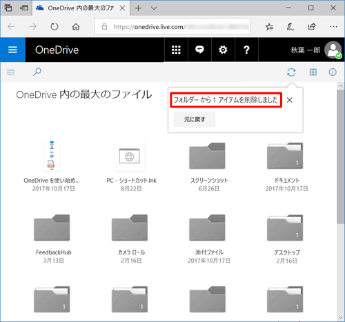345x322 pixels.
Task: Click the sync refresh icon
Action: (291, 72)
